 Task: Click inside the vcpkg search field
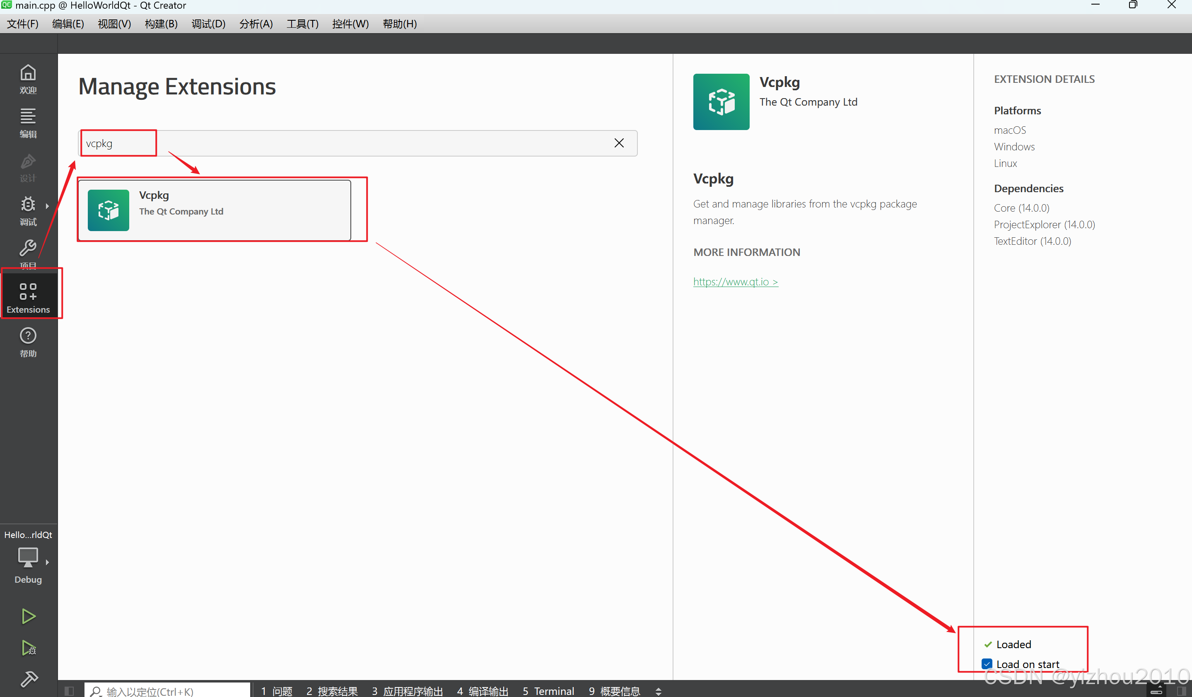pyautogui.click(x=357, y=143)
